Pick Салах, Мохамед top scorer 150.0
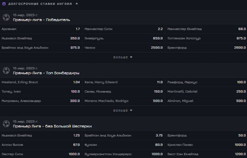This screenshot has width=247, height=158. point(123,92)
